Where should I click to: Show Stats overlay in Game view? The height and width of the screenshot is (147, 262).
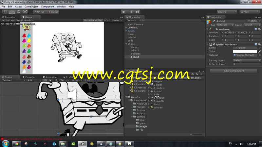107,20
